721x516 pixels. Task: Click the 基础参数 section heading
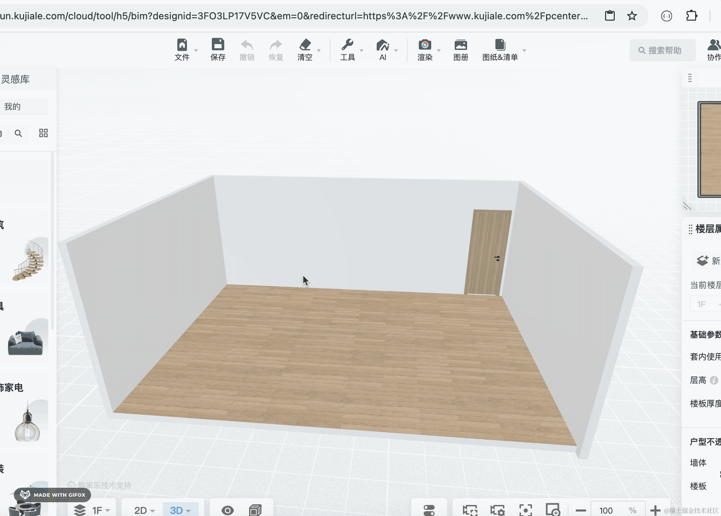coord(705,334)
